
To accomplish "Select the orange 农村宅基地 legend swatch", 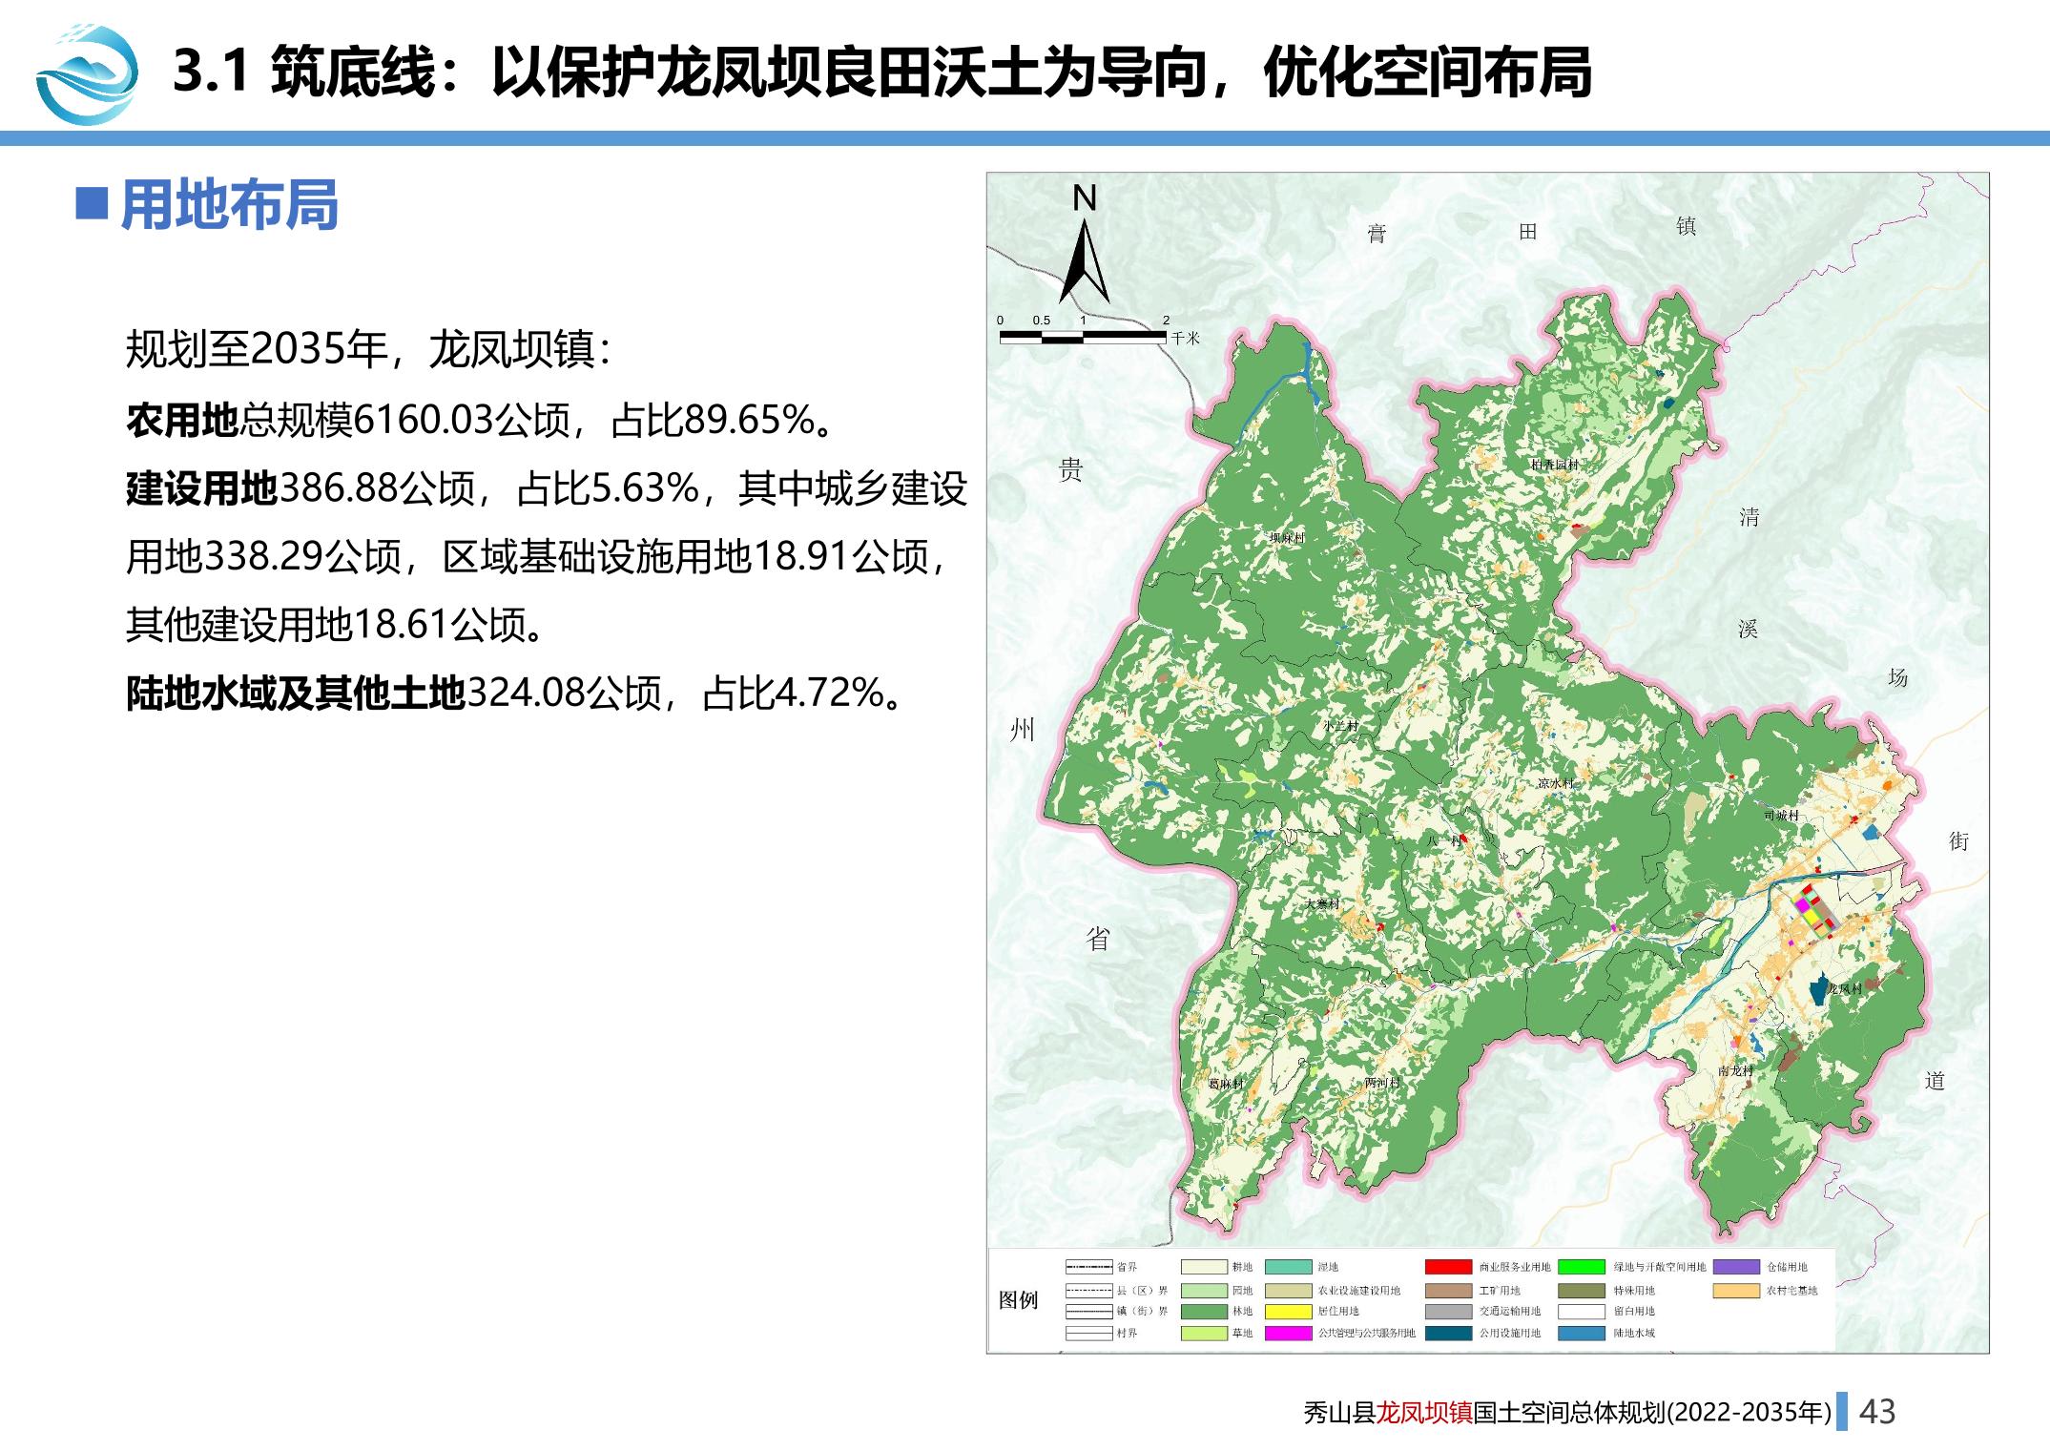I will (x=1736, y=1290).
